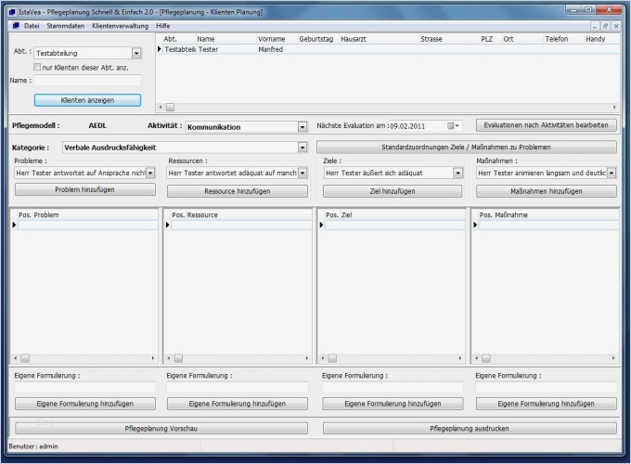Click the Klienten anzeigen button
631x464 pixels.
(x=87, y=100)
